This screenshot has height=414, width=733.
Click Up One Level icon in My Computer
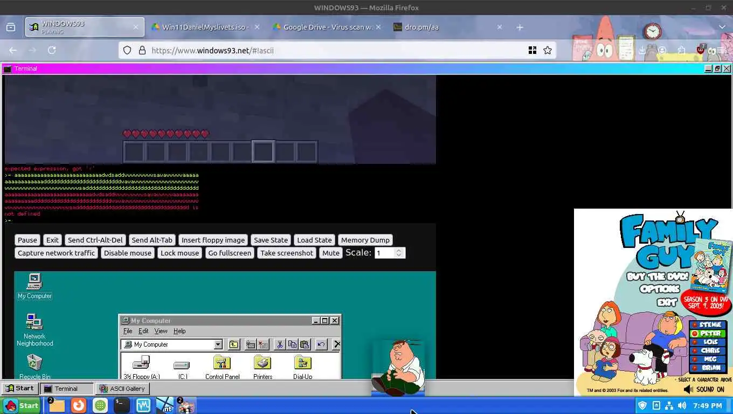pyautogui.click(x=233, y=344)
